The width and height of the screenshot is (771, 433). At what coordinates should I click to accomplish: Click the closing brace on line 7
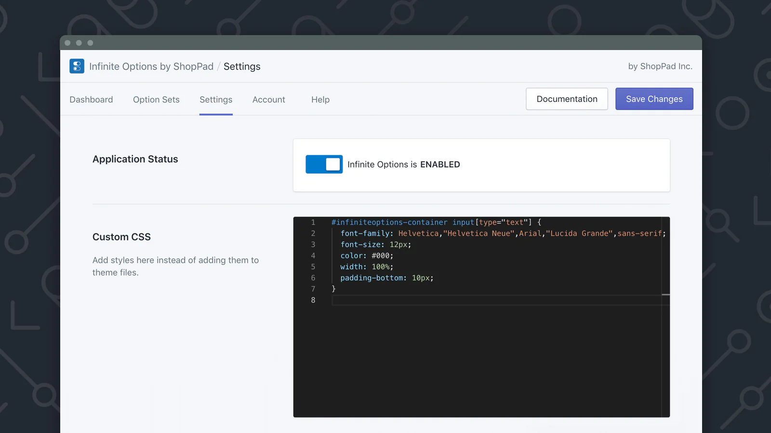pyautogui.click(x=333, y=289)
